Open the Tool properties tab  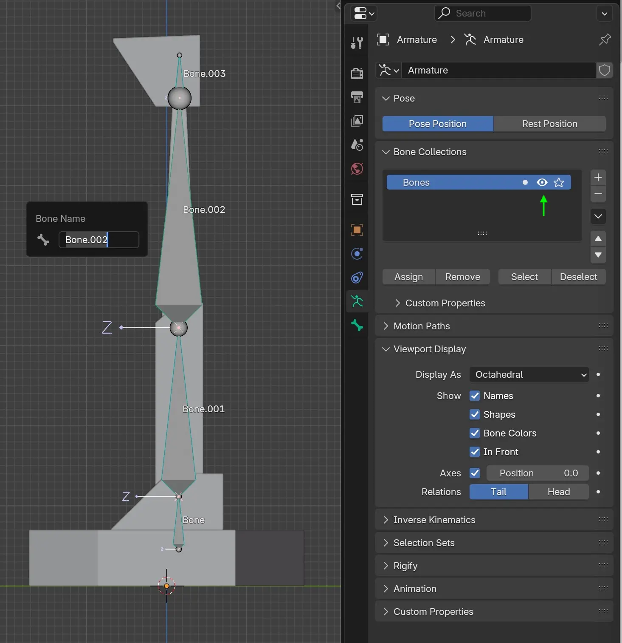(357, 42)
